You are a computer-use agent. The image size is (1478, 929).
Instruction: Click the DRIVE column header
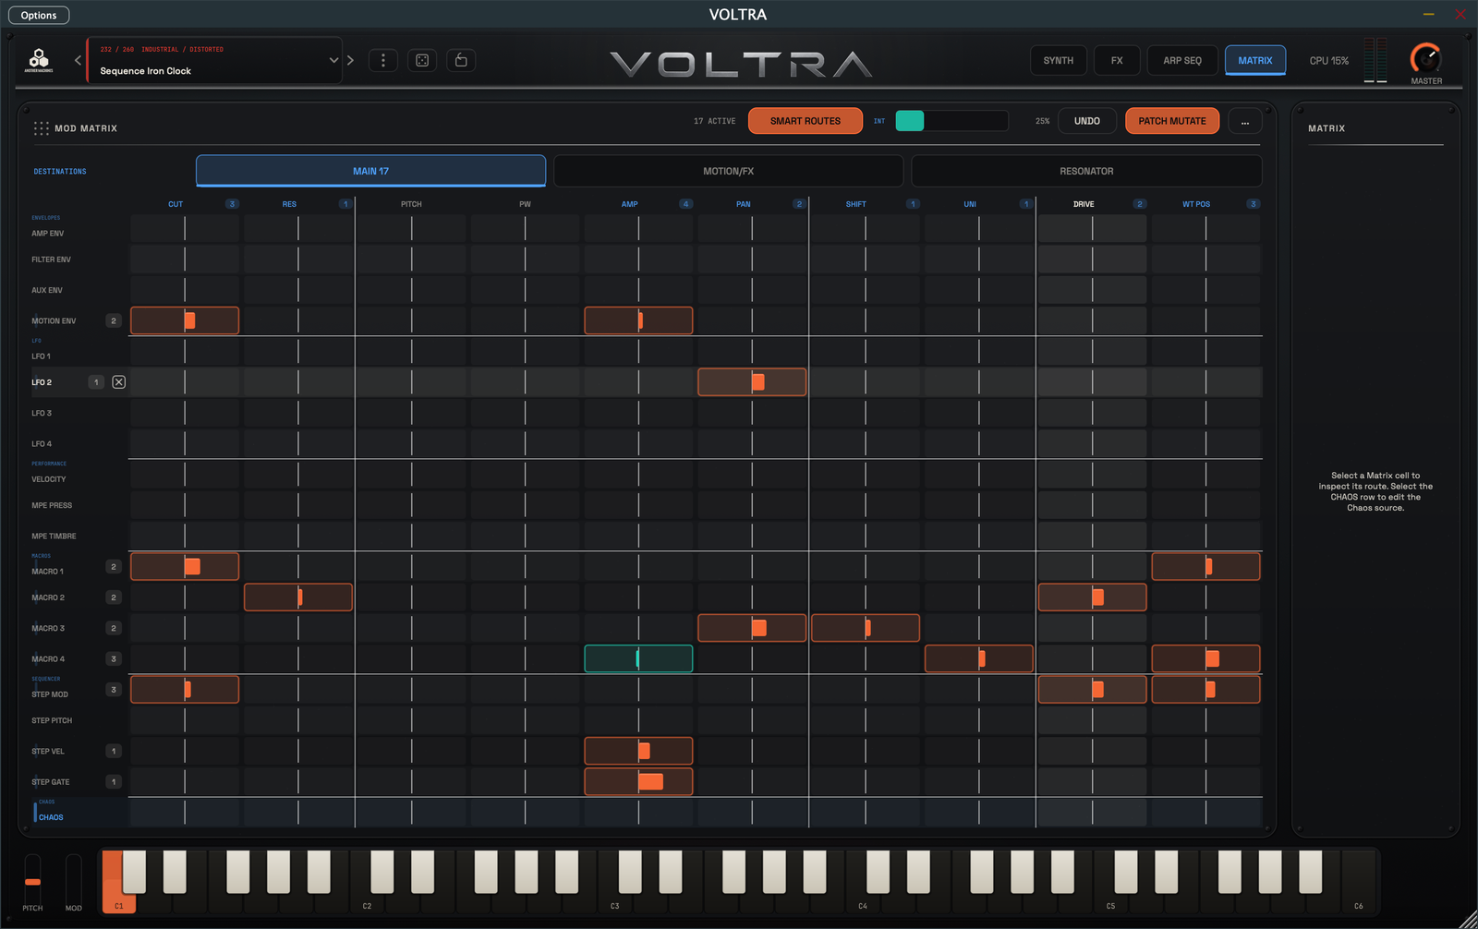pyautogui.click(x=1084, y=204)
